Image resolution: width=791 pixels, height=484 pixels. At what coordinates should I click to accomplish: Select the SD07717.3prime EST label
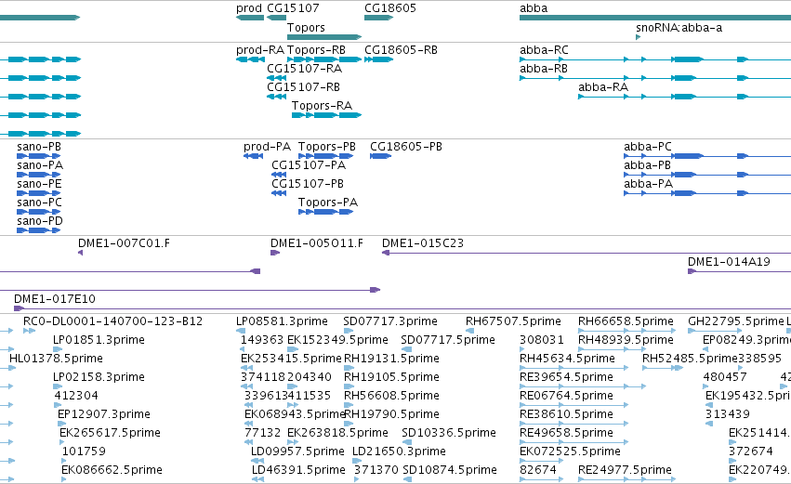click(x=390, y=321)
